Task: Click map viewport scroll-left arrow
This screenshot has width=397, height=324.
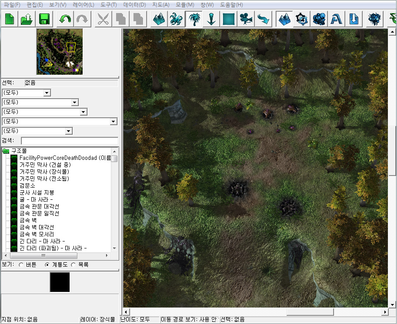Action: point(126,312)
